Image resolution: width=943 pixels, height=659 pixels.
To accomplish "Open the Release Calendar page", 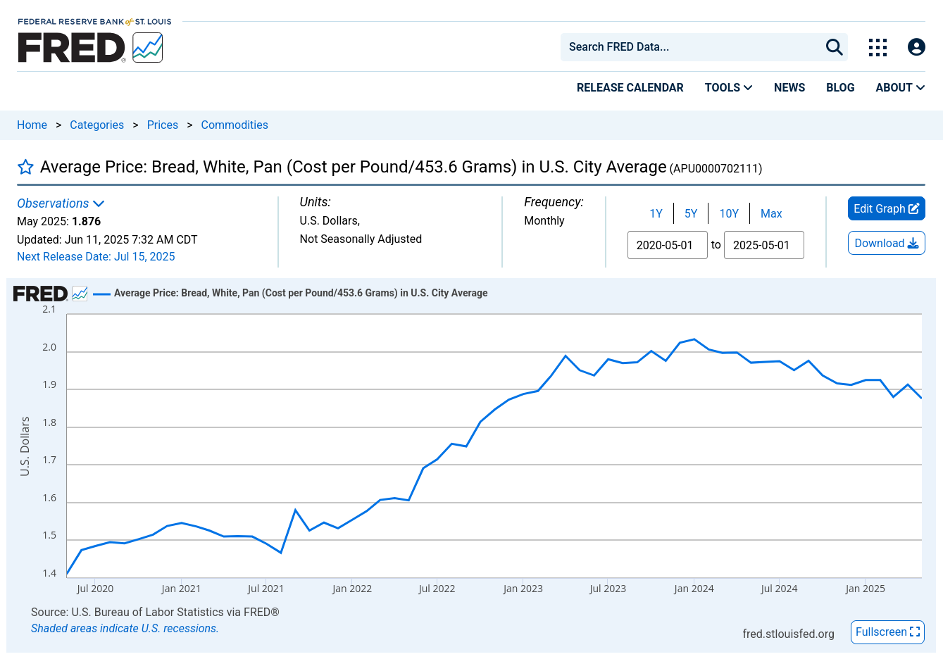I will point(630,87).
